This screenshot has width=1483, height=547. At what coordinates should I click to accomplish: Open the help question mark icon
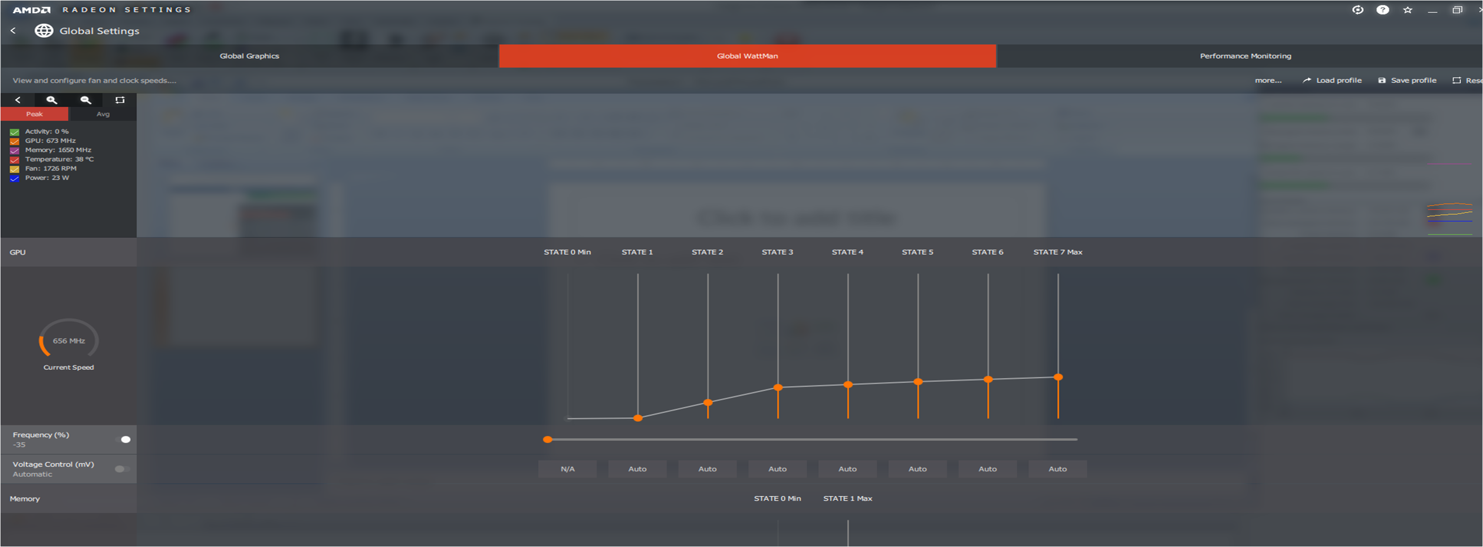coord(1382,10)
